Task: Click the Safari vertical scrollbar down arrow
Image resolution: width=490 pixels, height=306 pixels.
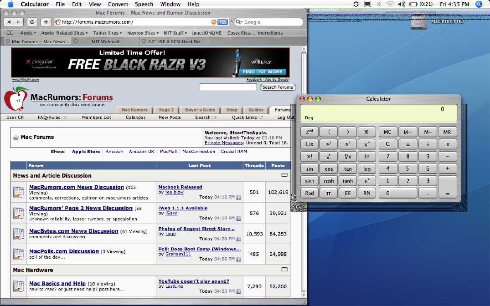Action: 304,295
